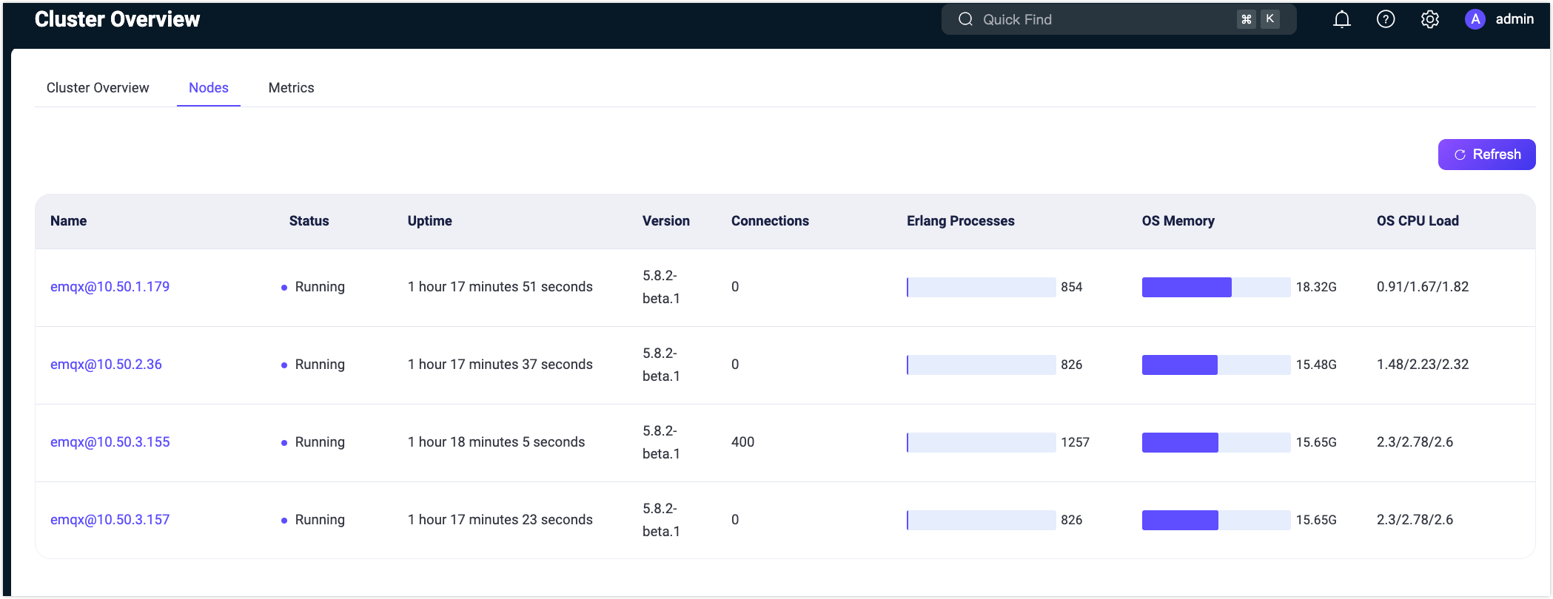Click the help question mark icon

1385,20
